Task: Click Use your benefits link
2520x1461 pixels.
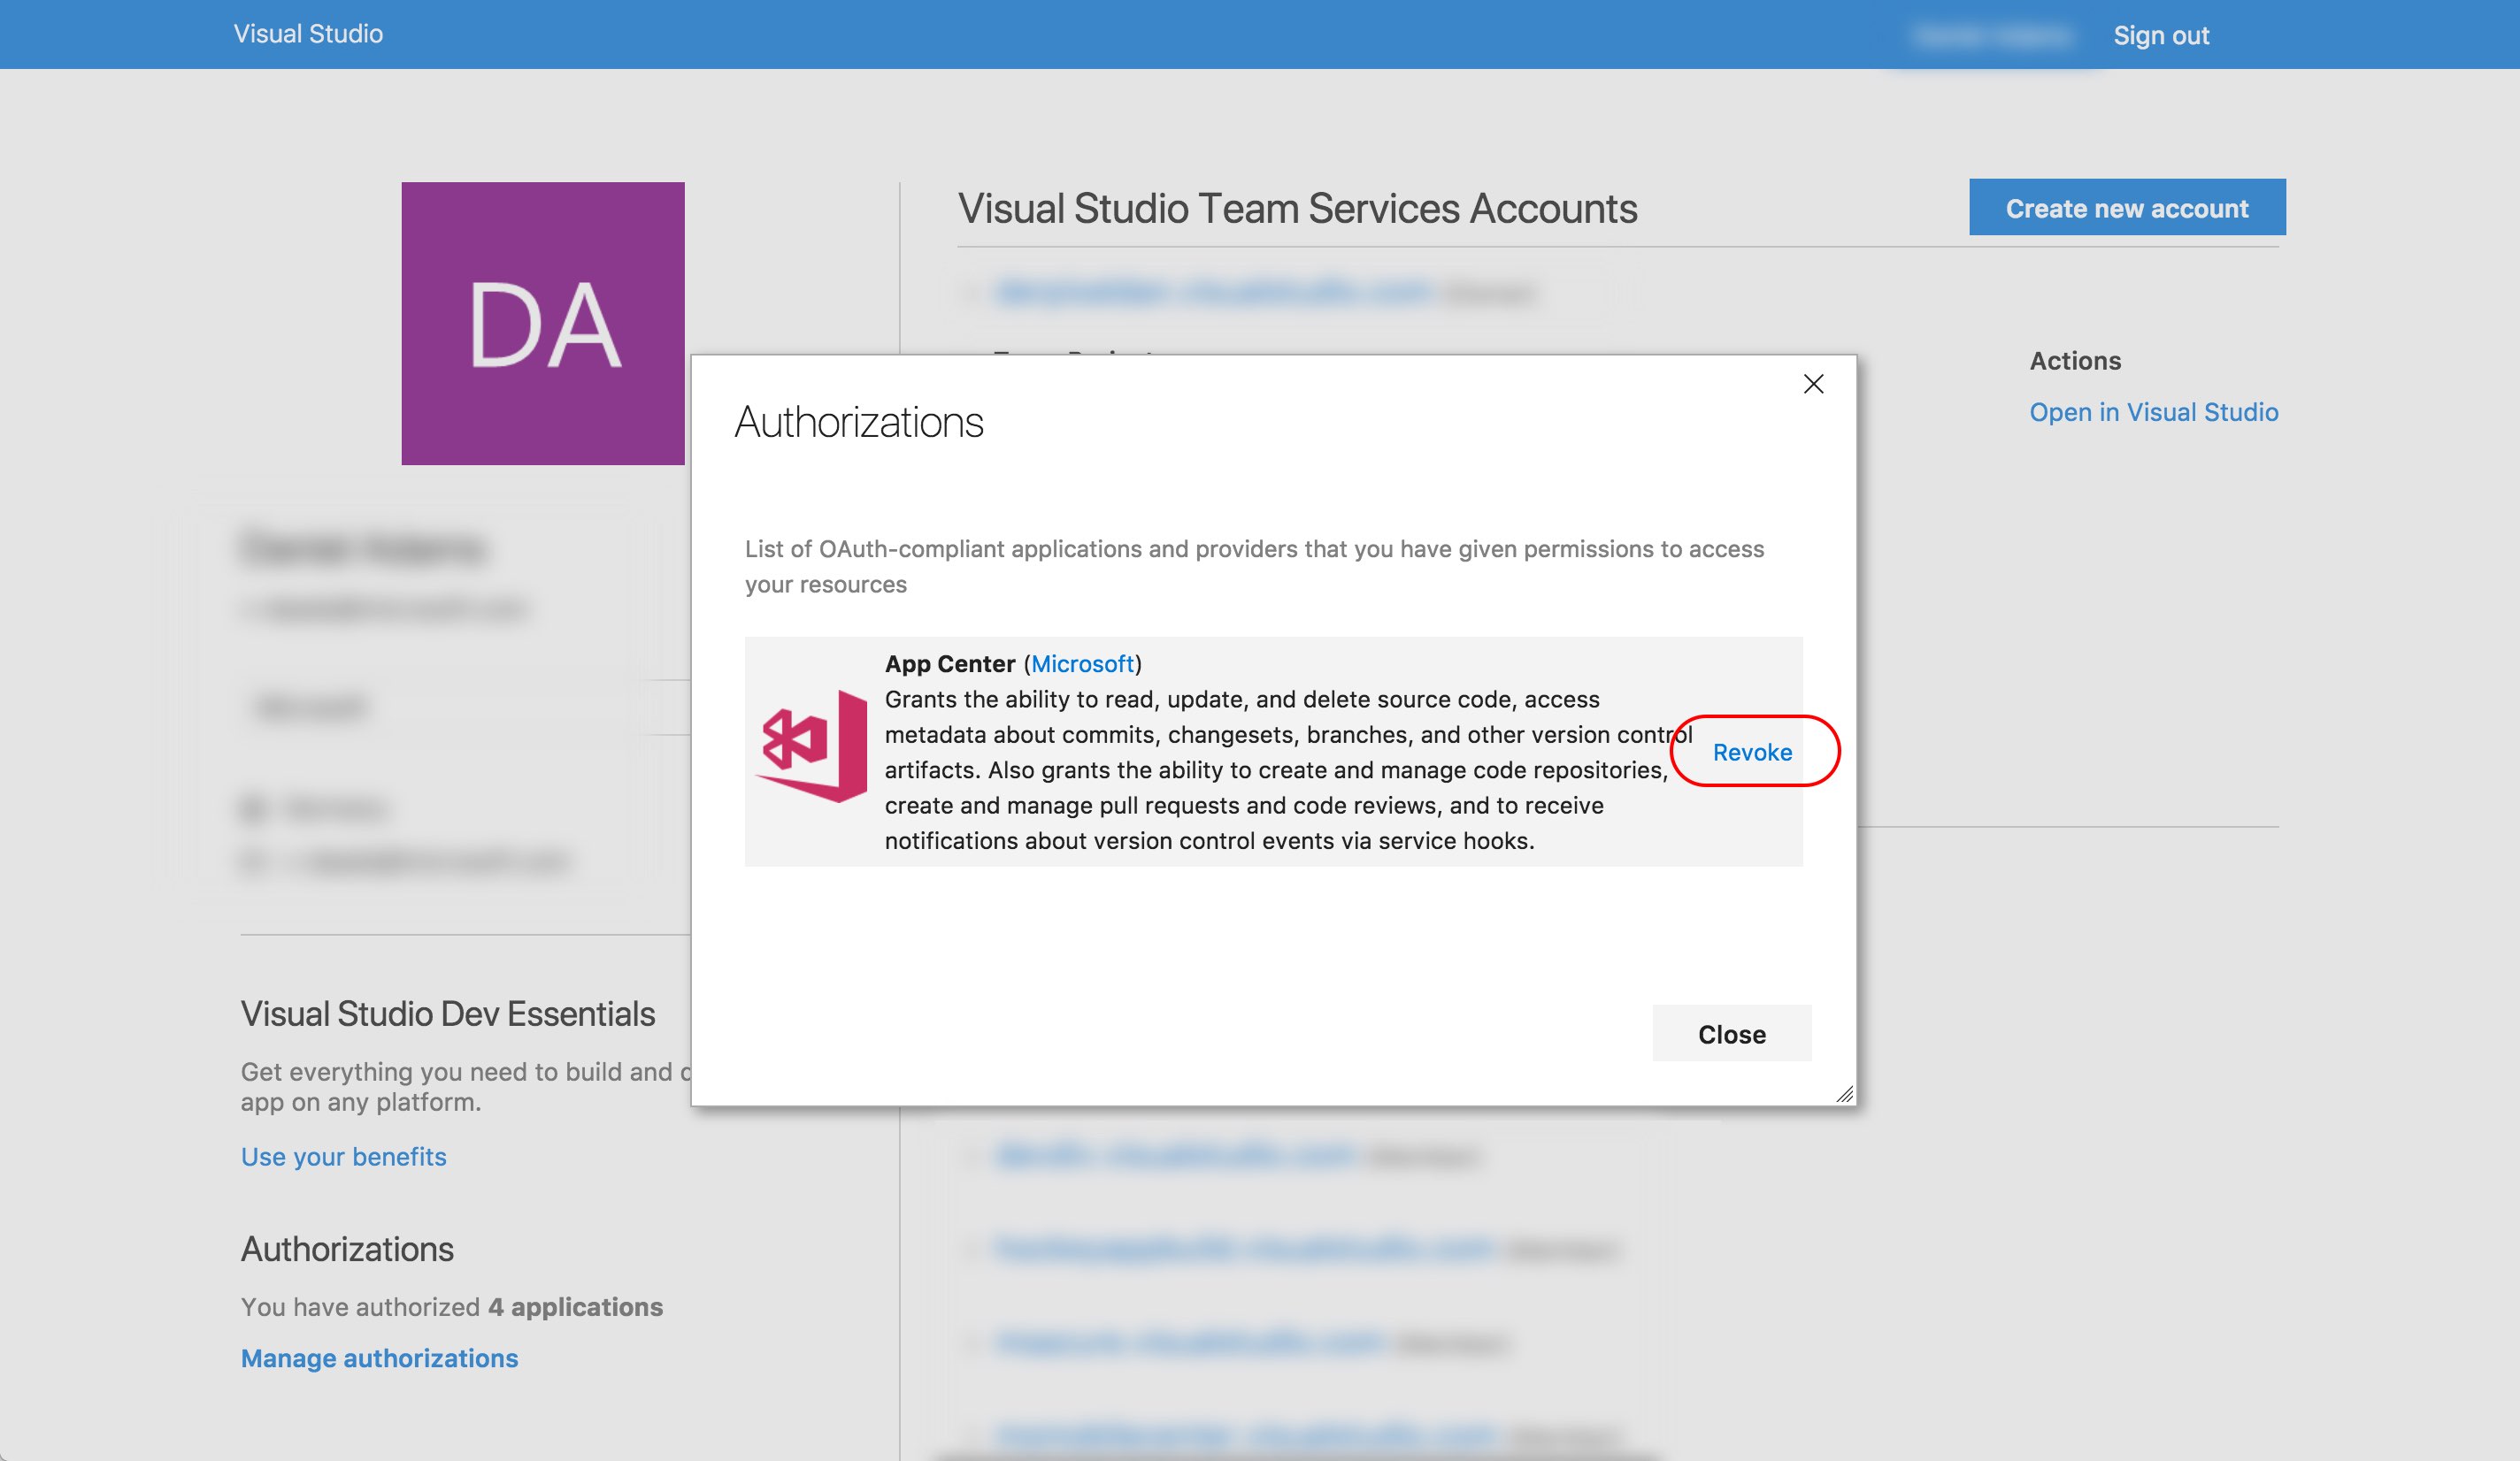Action: point(342,1155)
